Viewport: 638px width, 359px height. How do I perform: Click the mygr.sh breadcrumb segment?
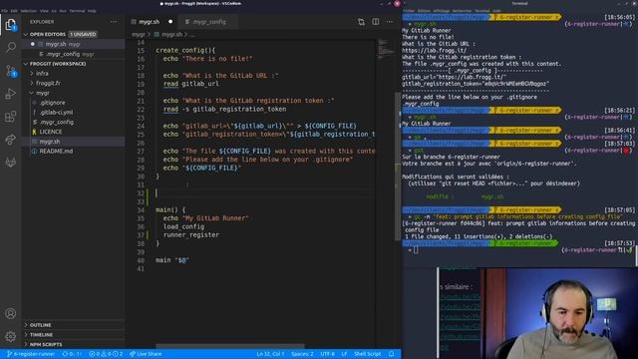(171, 35)
